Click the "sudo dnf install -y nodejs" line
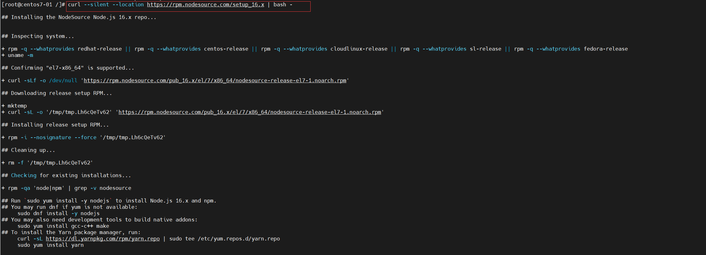The image size is (706, 255). pos(59,214)
